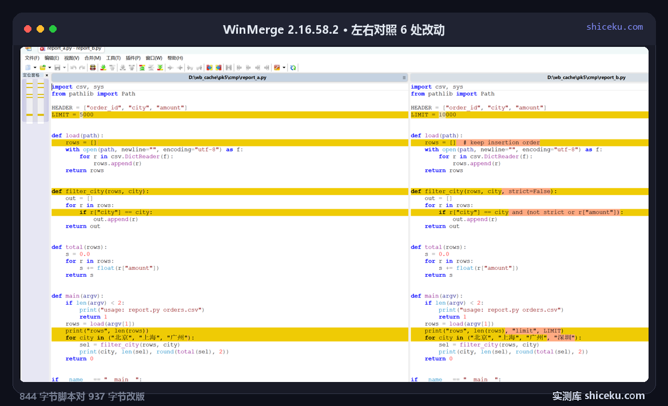Click the '# keep insertion order' comment line
The image size is (668, 406).
[530, 143]
